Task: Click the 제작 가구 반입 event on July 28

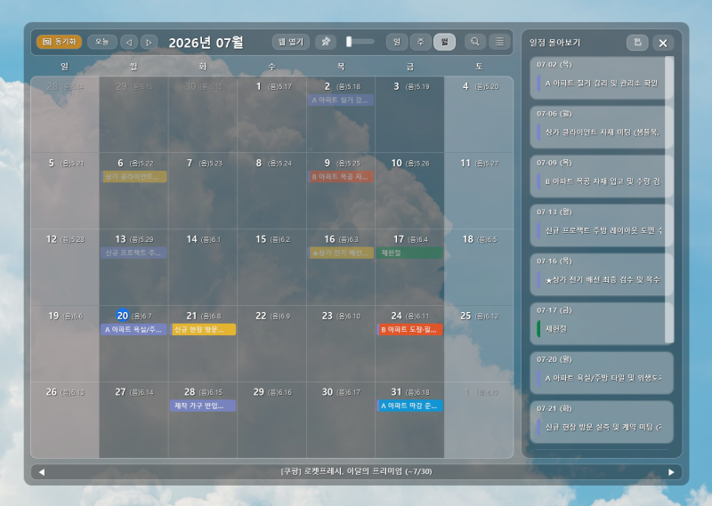Action: pyautogui.click(x=203, y=406)
